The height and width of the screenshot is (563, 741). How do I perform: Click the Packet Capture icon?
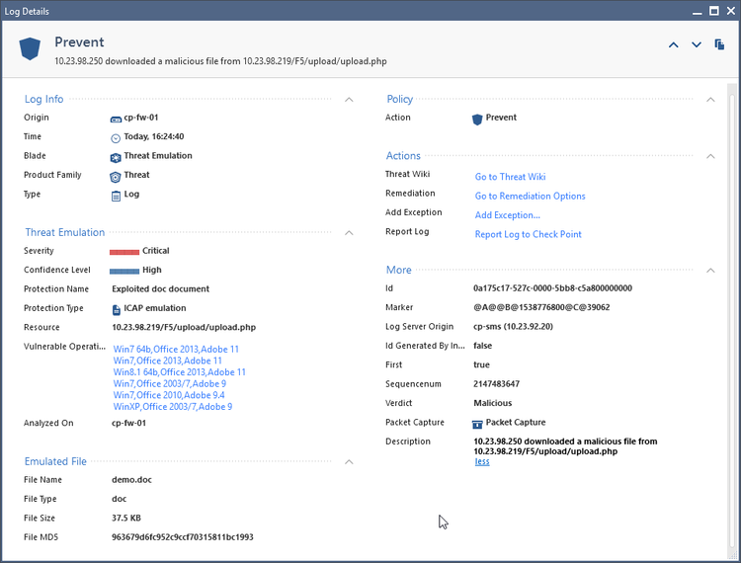click(x=477, y=423)
